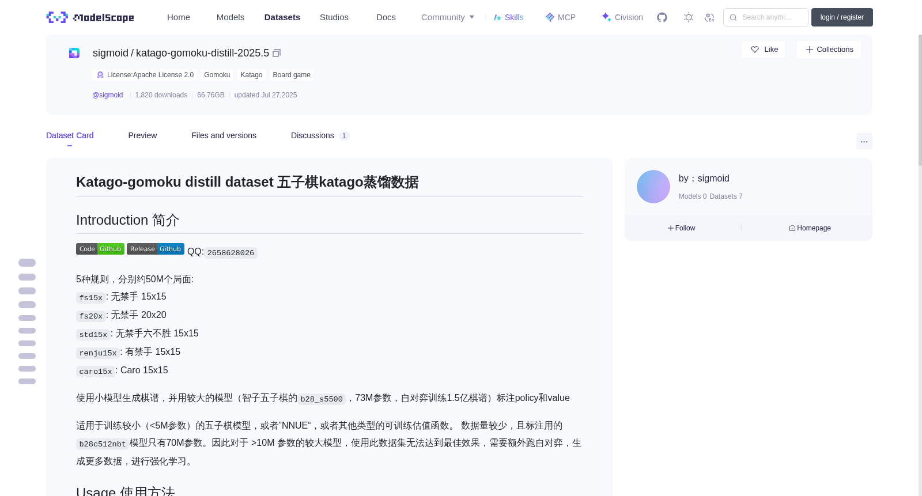Click the QQ number 2658628026
Viewport: 922px width, 496px height.
tap(231, 253)
